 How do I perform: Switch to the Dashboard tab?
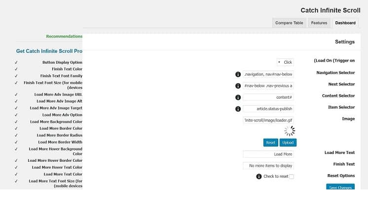[x=345, y=23]
